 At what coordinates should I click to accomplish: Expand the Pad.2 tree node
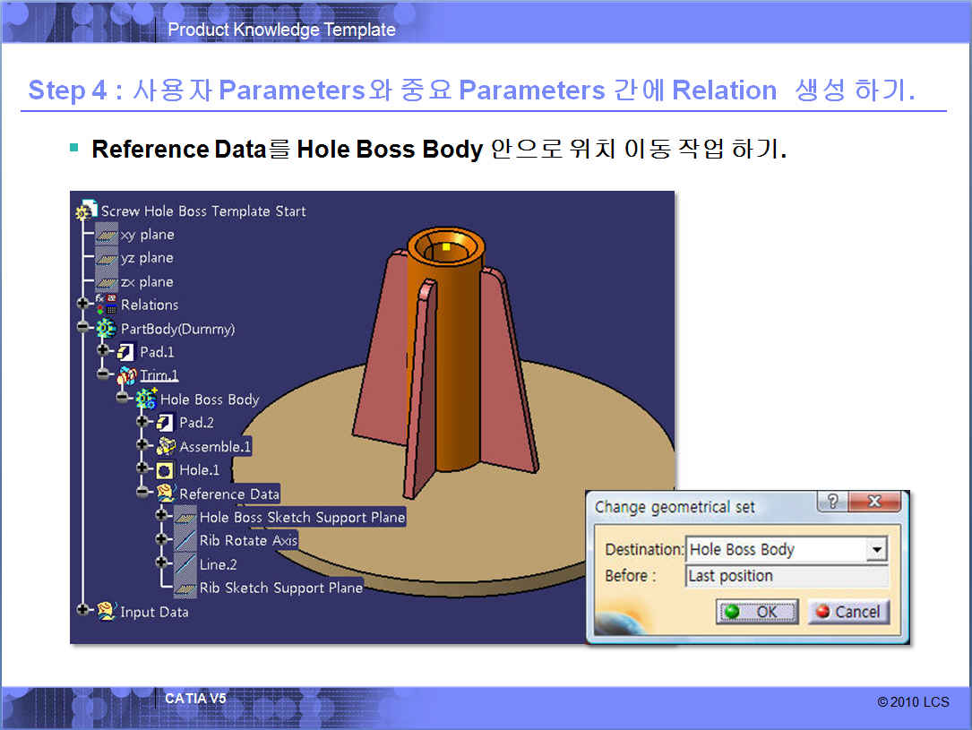[143, 423]
